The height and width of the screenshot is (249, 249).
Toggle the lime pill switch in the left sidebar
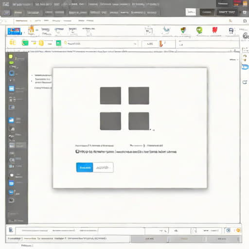click(x=11, y=63)
